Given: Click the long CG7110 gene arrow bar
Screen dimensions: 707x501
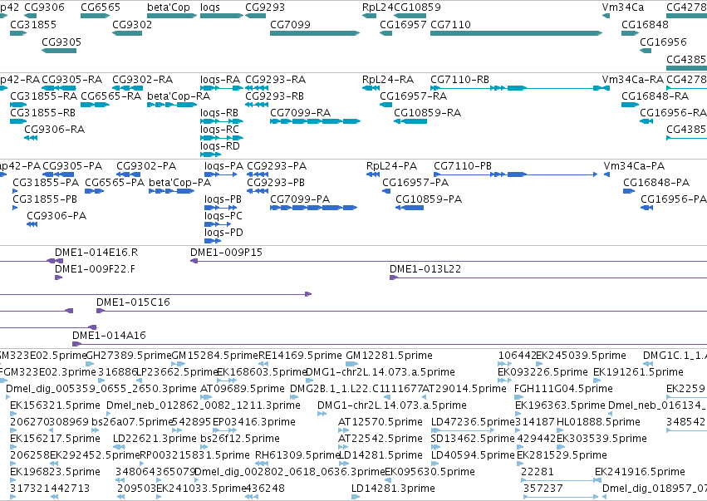Looking at the screenshot, I should pos(516,33).
